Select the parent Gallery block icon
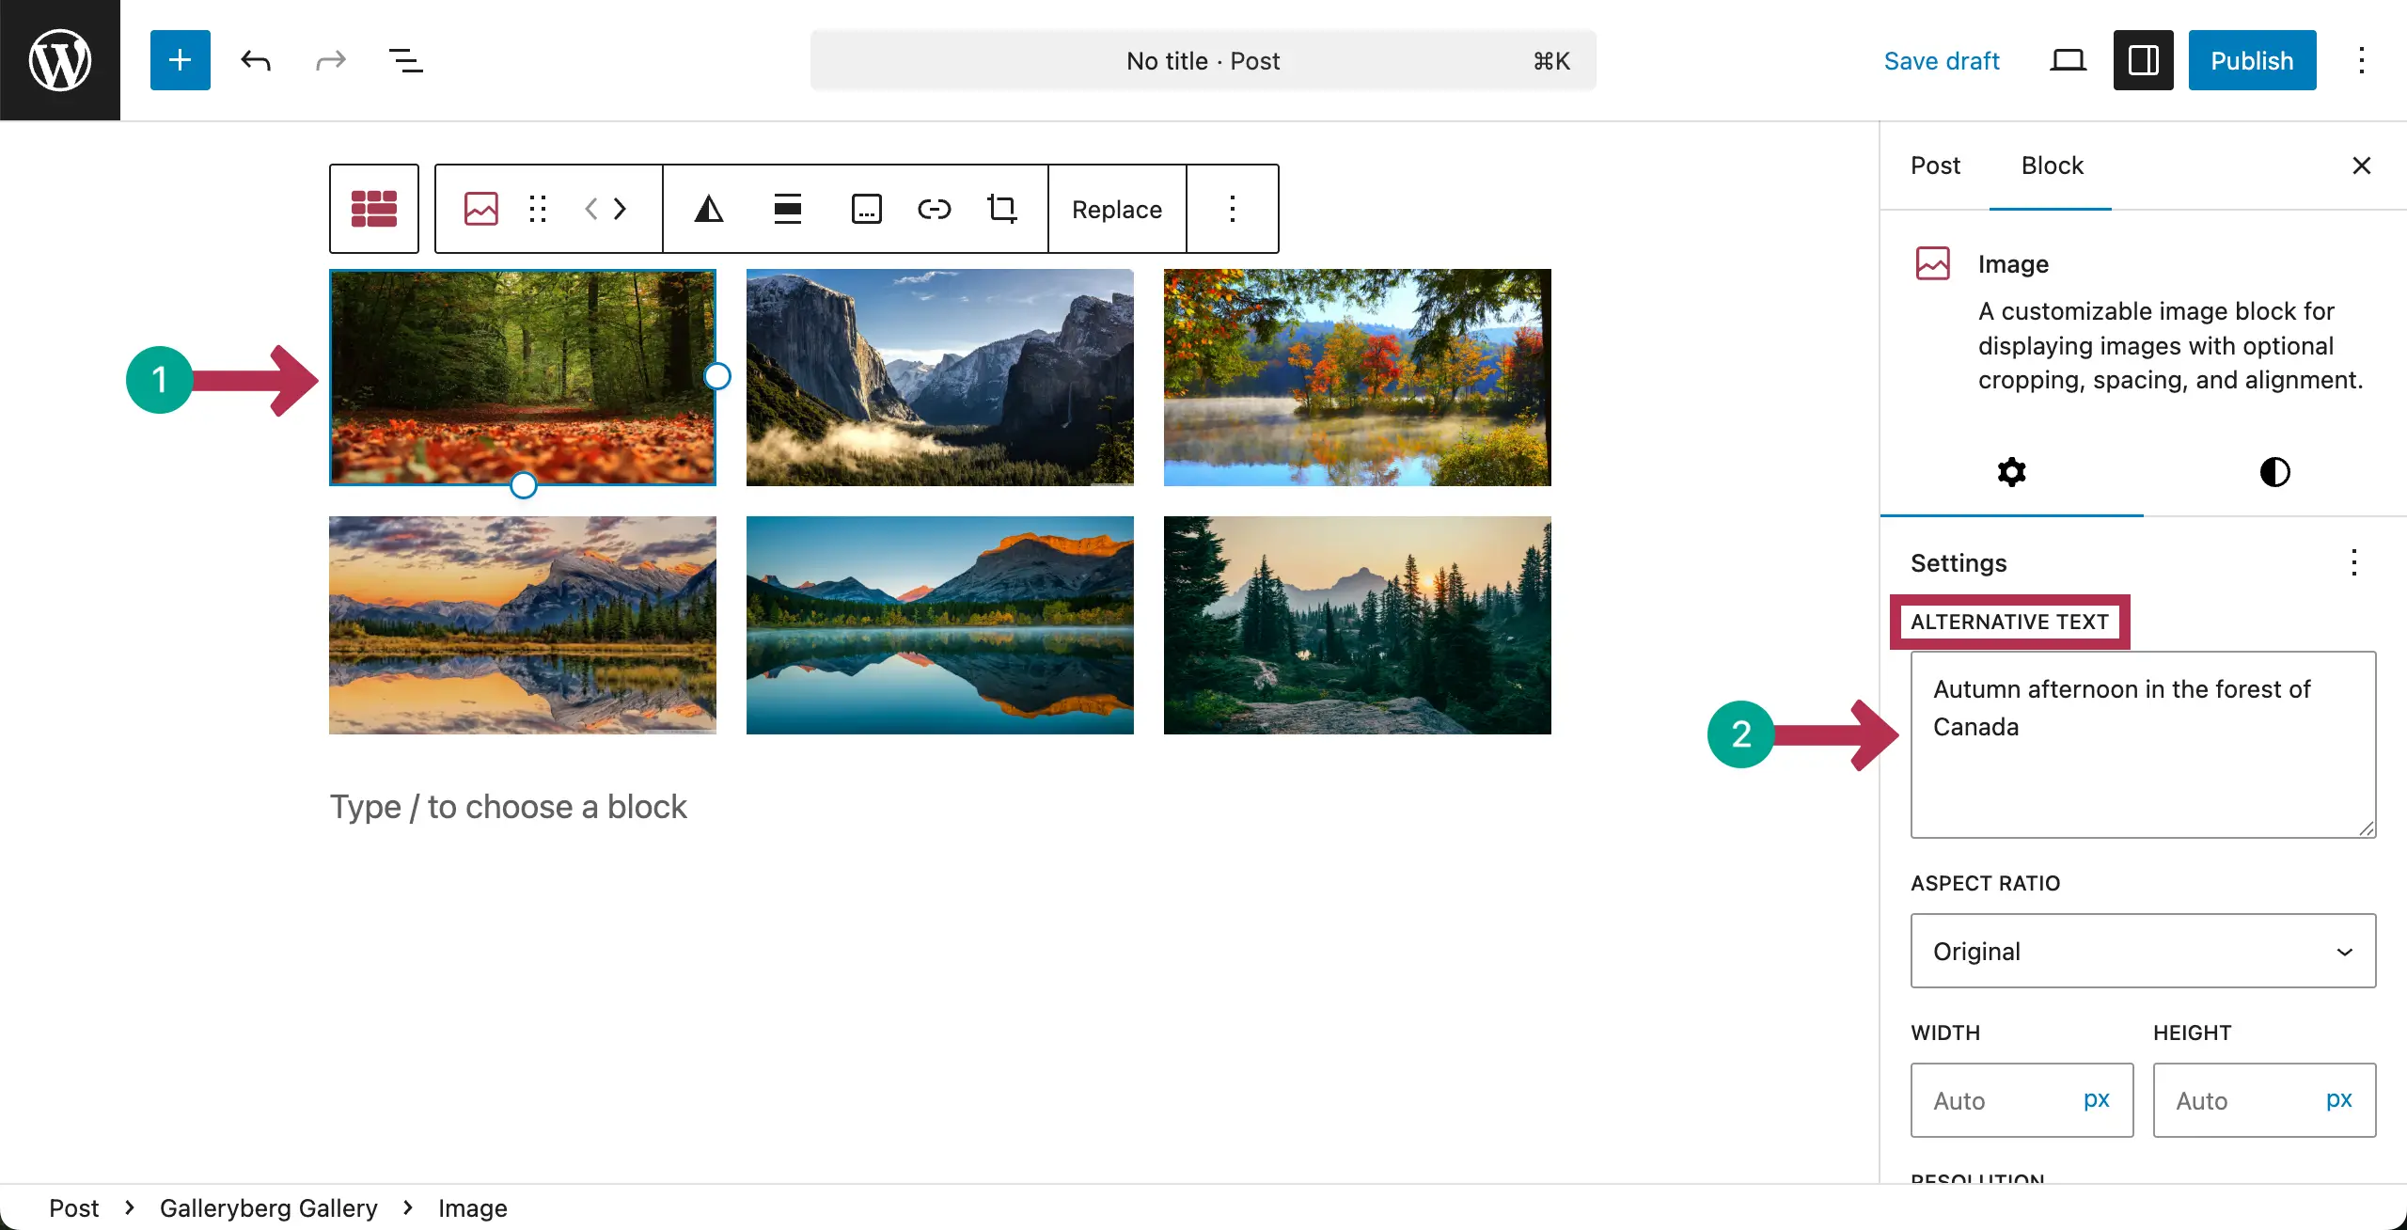 point(373,208)
